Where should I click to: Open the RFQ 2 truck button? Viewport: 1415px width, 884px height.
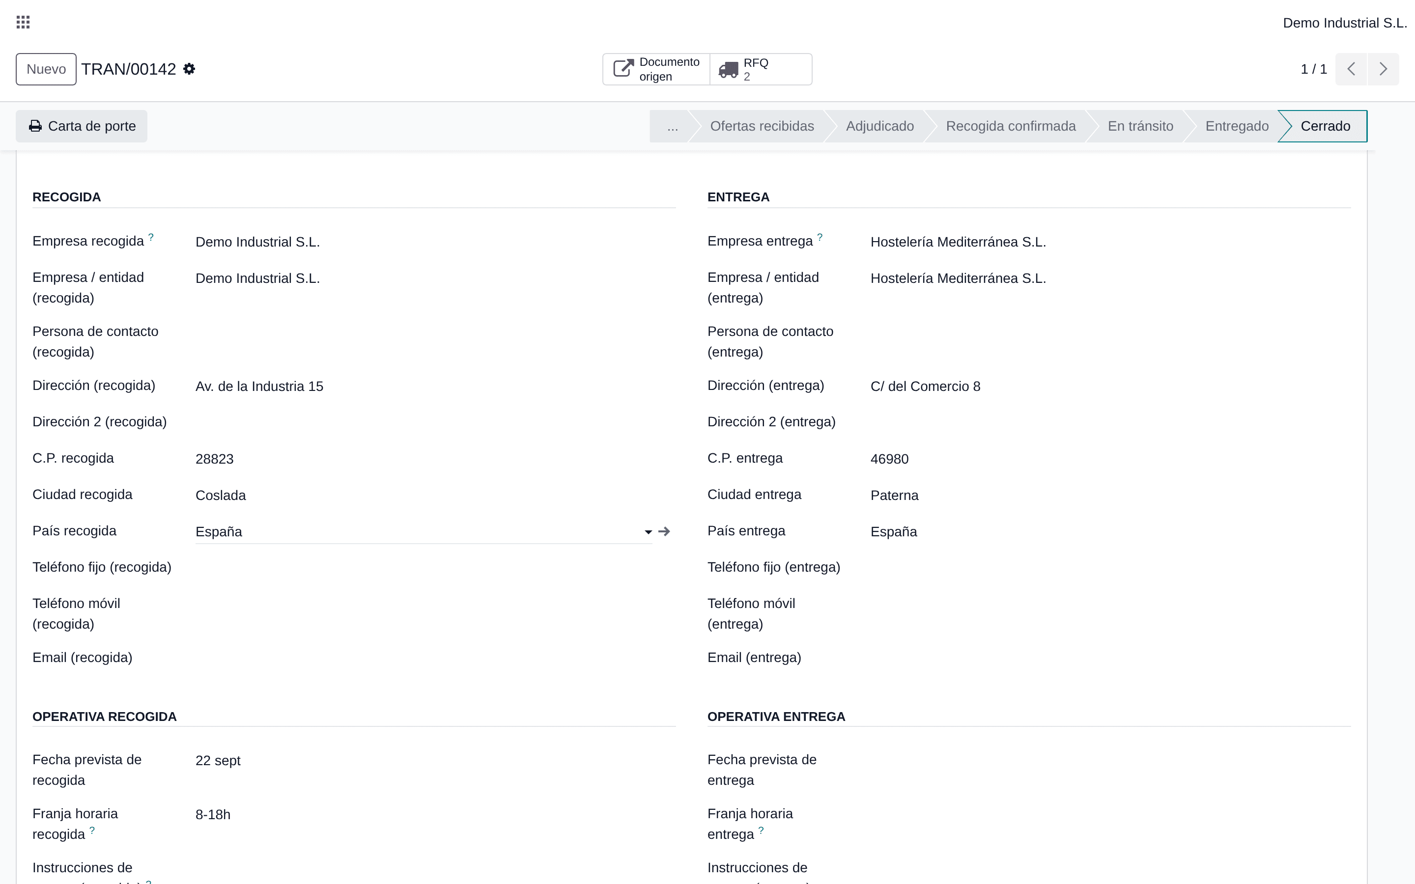click(761, 69)
